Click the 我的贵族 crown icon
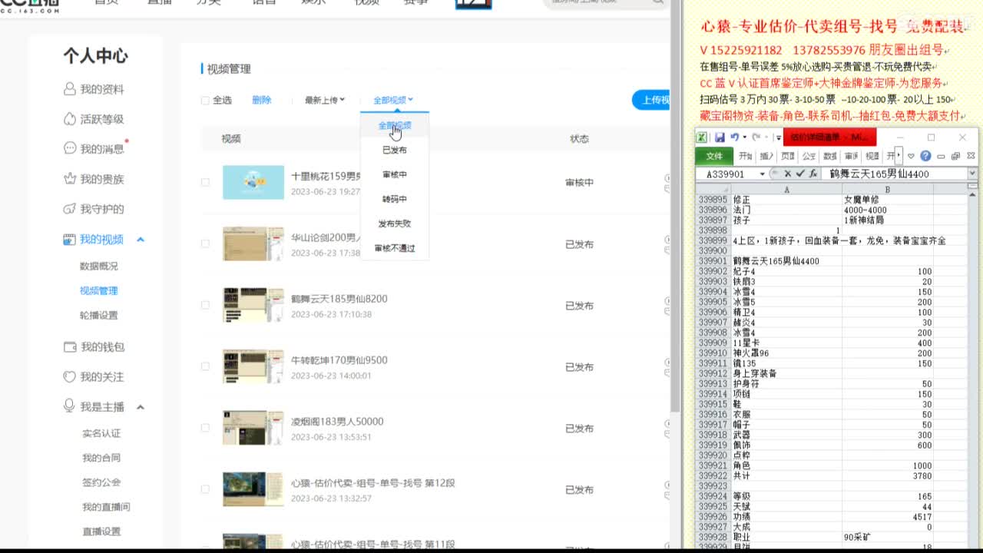This screenshot has width=983, height=553. [70, 179]
